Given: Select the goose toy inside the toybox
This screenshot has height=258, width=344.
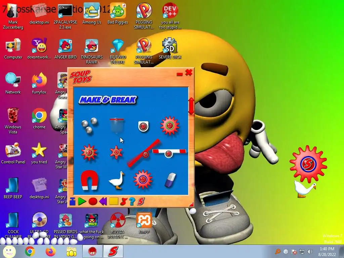Looking at the screenshot, I should [x=117, y=180].
